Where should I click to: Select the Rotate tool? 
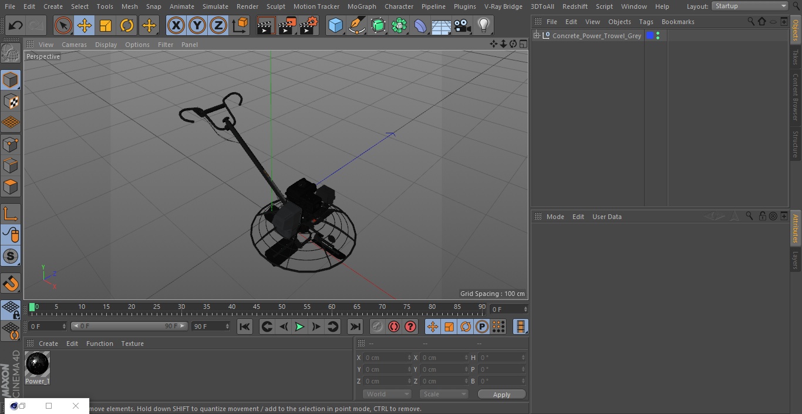[x=127, y=25]
